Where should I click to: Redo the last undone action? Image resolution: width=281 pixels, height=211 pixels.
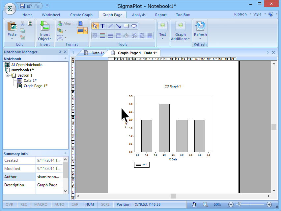pos(37,6)
